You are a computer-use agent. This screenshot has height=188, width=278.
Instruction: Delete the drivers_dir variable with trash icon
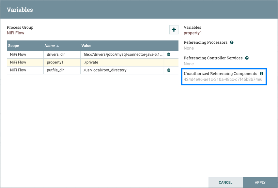(169, 54)
